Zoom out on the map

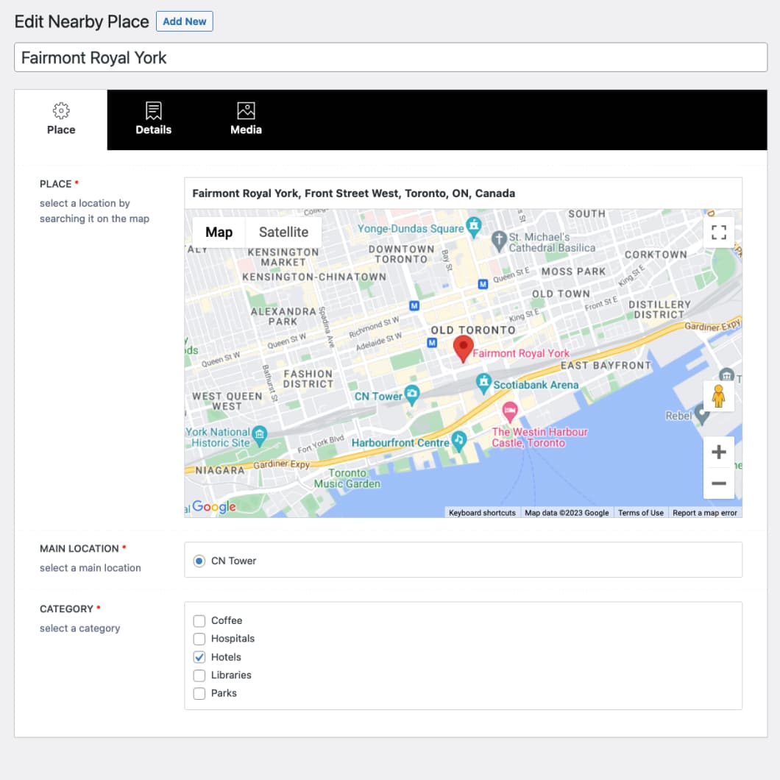[719, 483]
